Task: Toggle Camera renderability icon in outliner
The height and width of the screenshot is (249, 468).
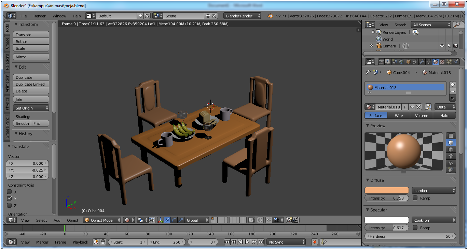Action: [x=455, y=46]
